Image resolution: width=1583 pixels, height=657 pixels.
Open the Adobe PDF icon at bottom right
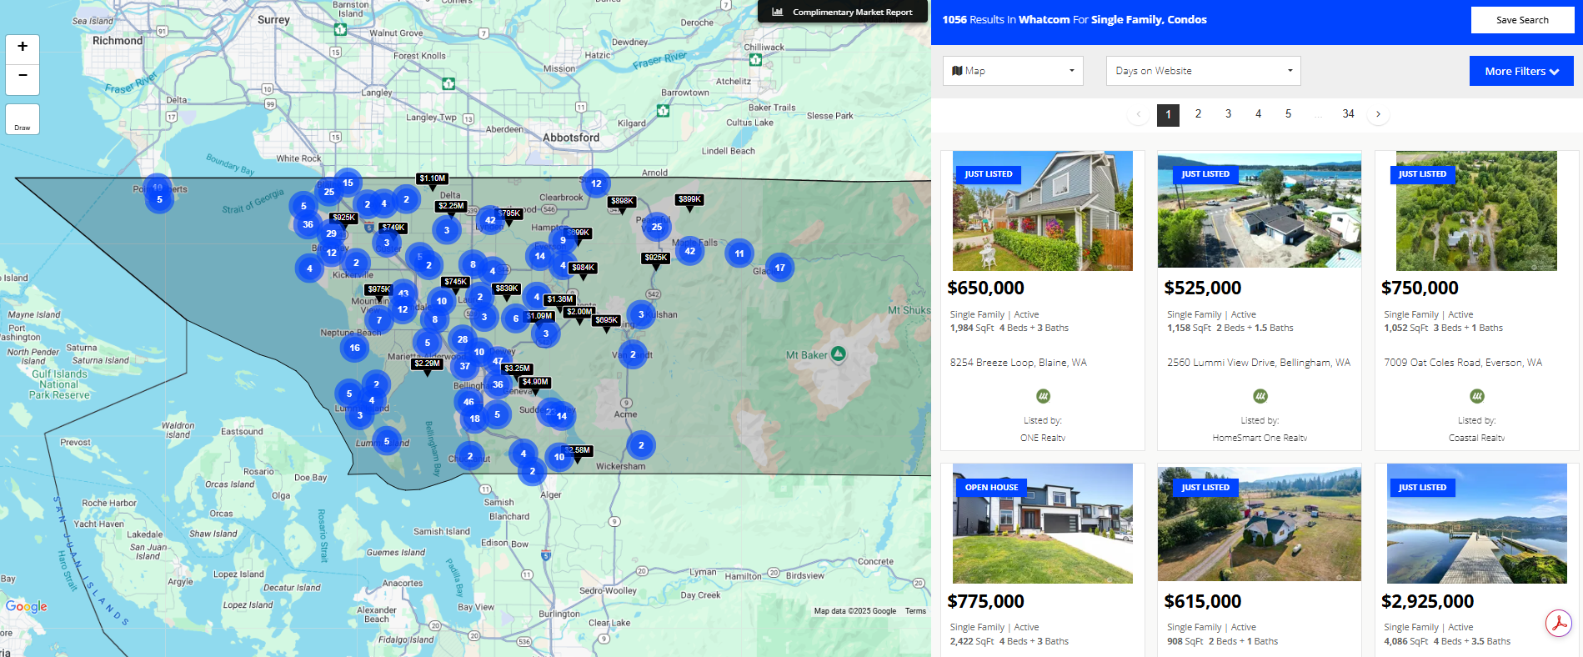point(1559,624)
